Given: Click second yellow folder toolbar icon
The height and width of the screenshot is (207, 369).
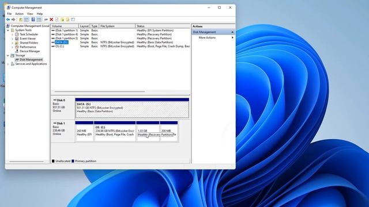Looking at the screenshot, I should pos(67,20).
